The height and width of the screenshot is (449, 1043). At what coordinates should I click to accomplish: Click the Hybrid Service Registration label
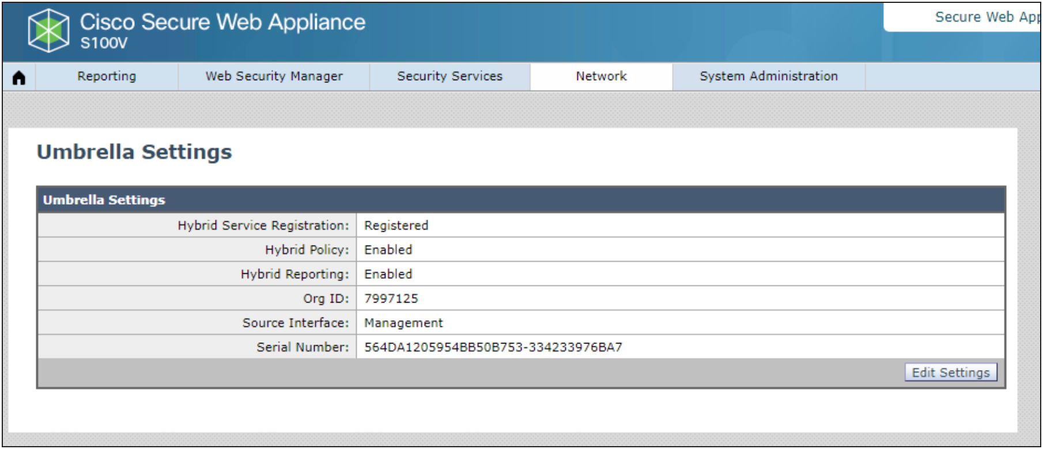263,225
